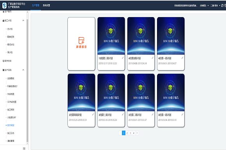Screen dimensions: 226x150
Task: Edit the 3月第一周计划 report name
Action: coord(182,114)
